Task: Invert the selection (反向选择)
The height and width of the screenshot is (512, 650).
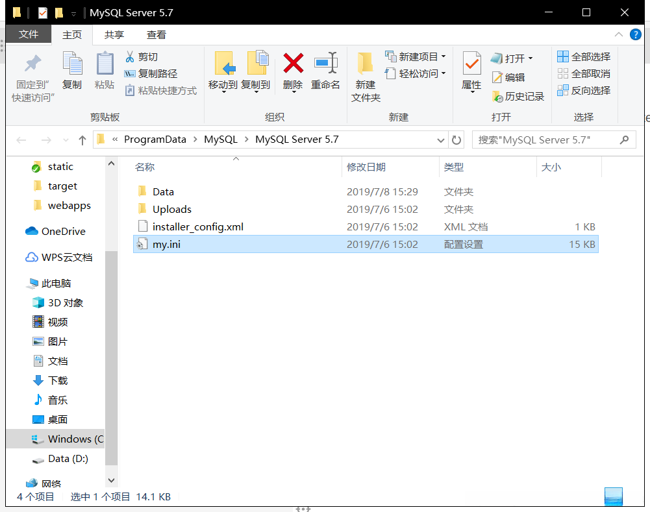Action: point(584,91)
